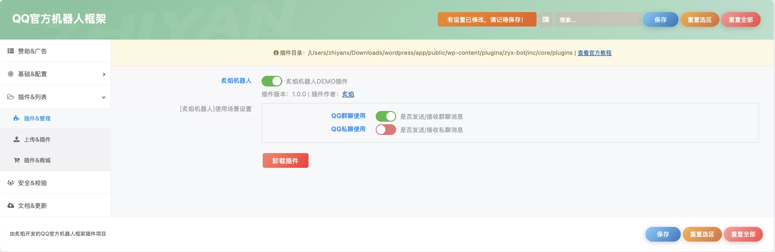The image size is (775, 252).
Task: Open the 基础&配置 menu item
Action: click(x=55, y=74)
